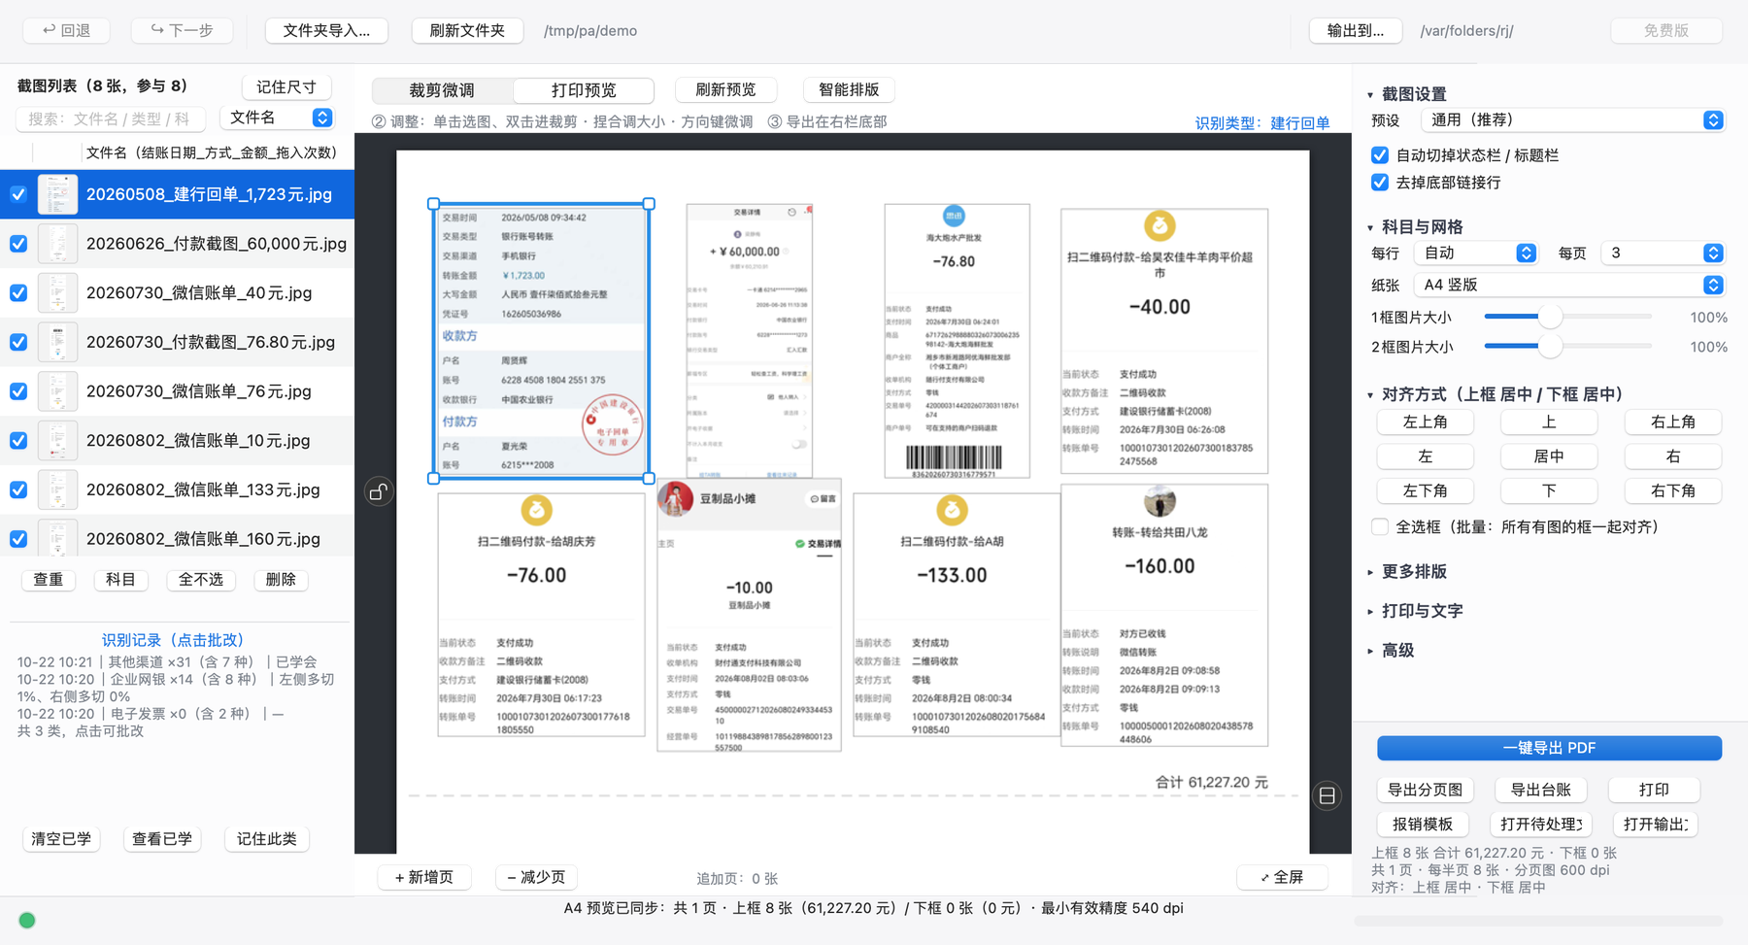1748x945 pixels.
Task: Click the thumbnail icon for 20260730_微信账单_40元.jpg
Action: [x=57, y=292]
